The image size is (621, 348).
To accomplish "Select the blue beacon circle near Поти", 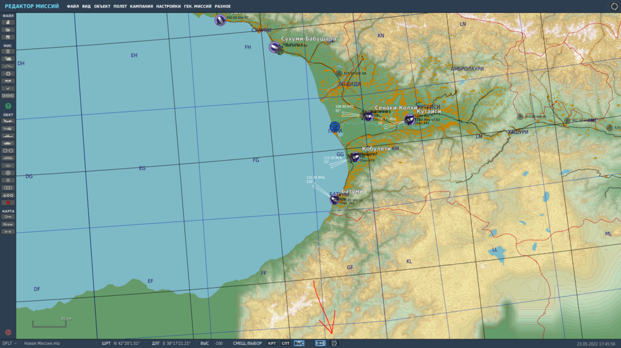I will click(335, 127).
